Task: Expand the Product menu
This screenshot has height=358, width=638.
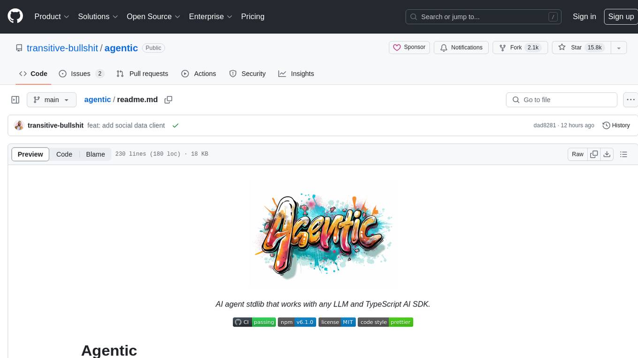Action: pos(52,16)
